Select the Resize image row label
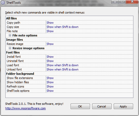 [x=15, y=44]
